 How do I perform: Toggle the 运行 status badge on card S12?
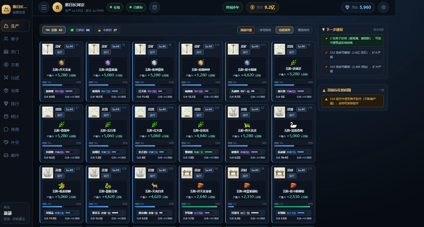click(291, 176)
